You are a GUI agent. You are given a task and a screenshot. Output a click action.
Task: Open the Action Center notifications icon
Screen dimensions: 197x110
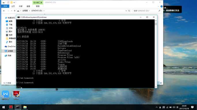tap(192, 107)
